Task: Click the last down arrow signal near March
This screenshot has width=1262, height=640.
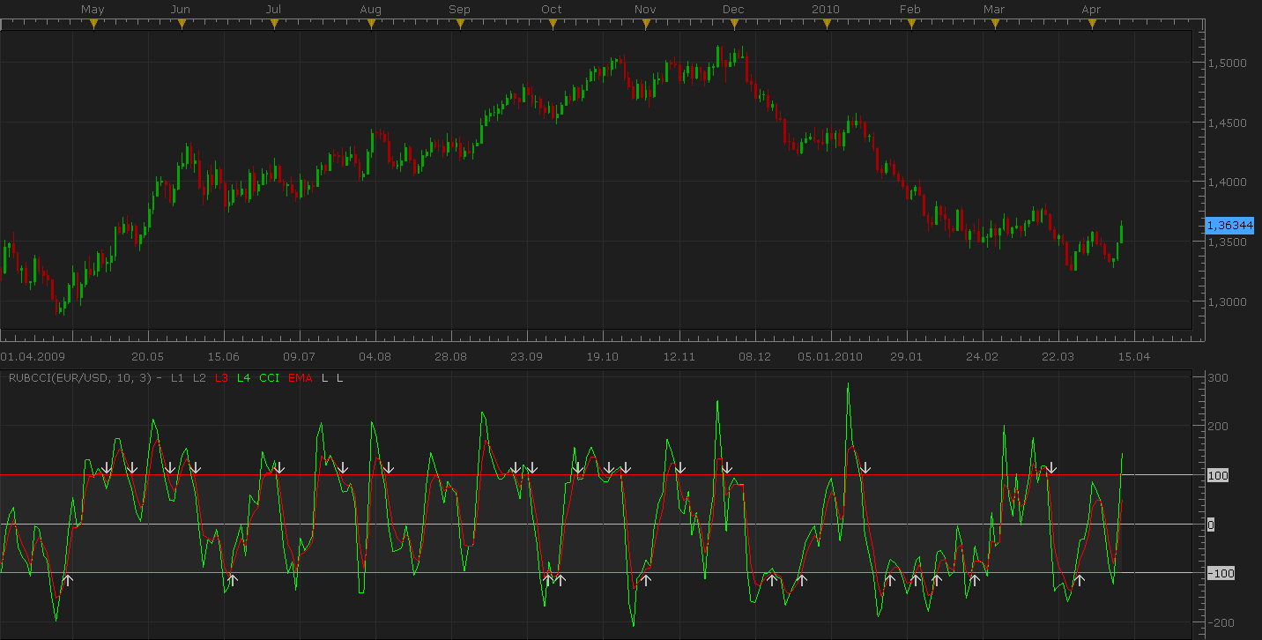Action: [x=1051, y=467]
